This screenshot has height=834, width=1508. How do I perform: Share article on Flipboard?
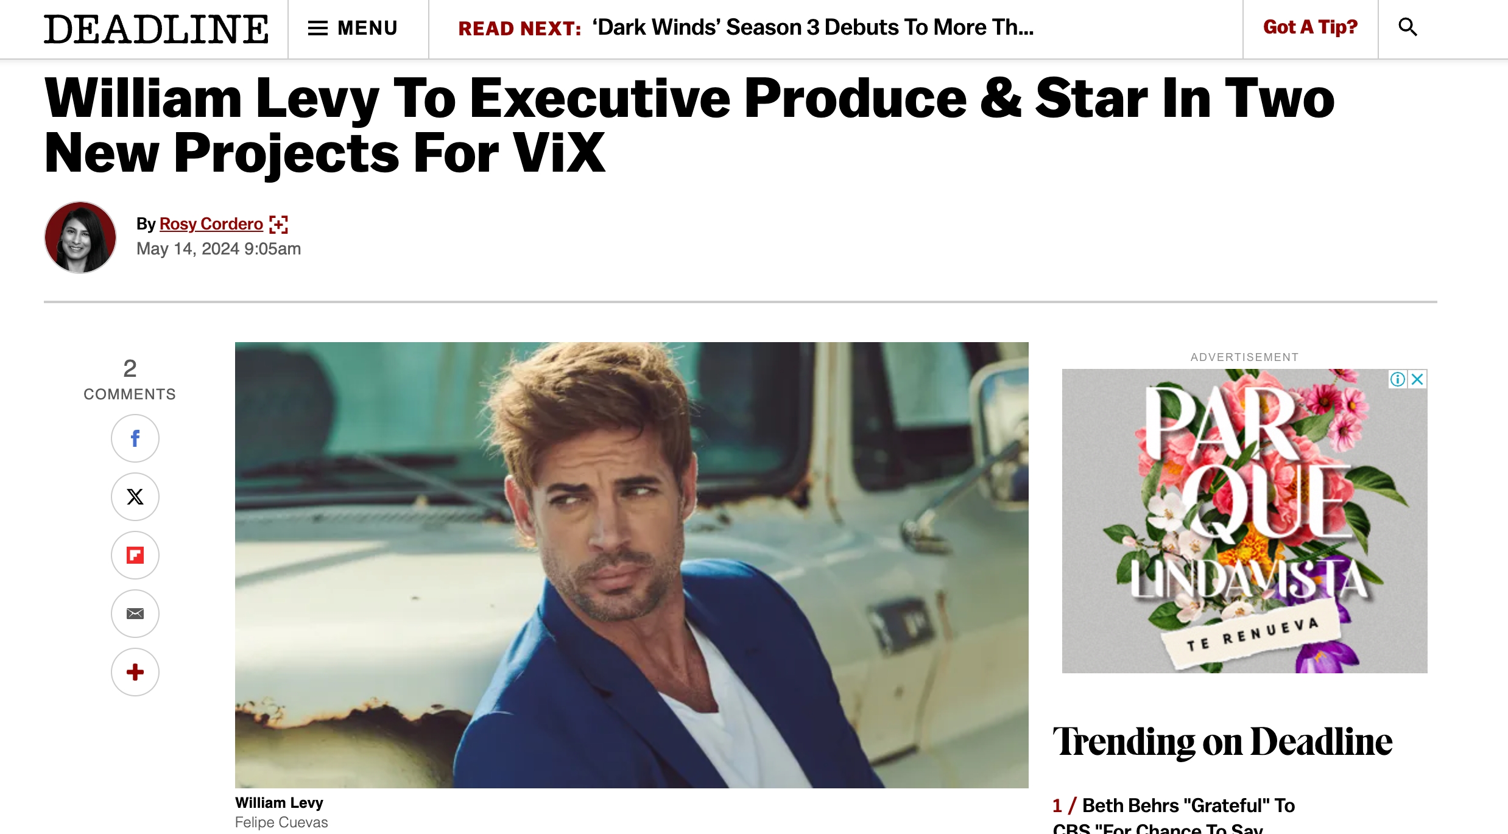[135, 555]
